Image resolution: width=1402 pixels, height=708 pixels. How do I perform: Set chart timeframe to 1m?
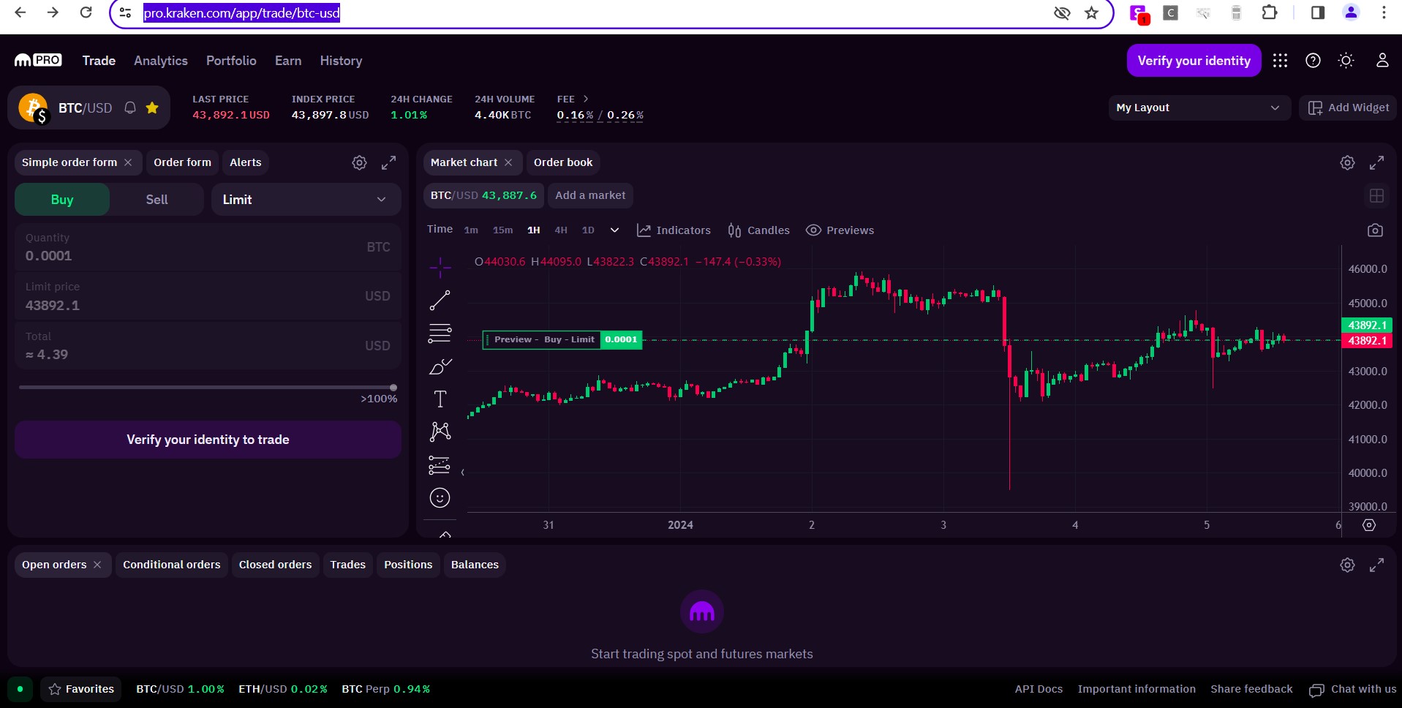pos(471,230)
